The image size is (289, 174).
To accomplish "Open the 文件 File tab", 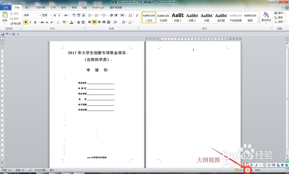I will [6, 8].
